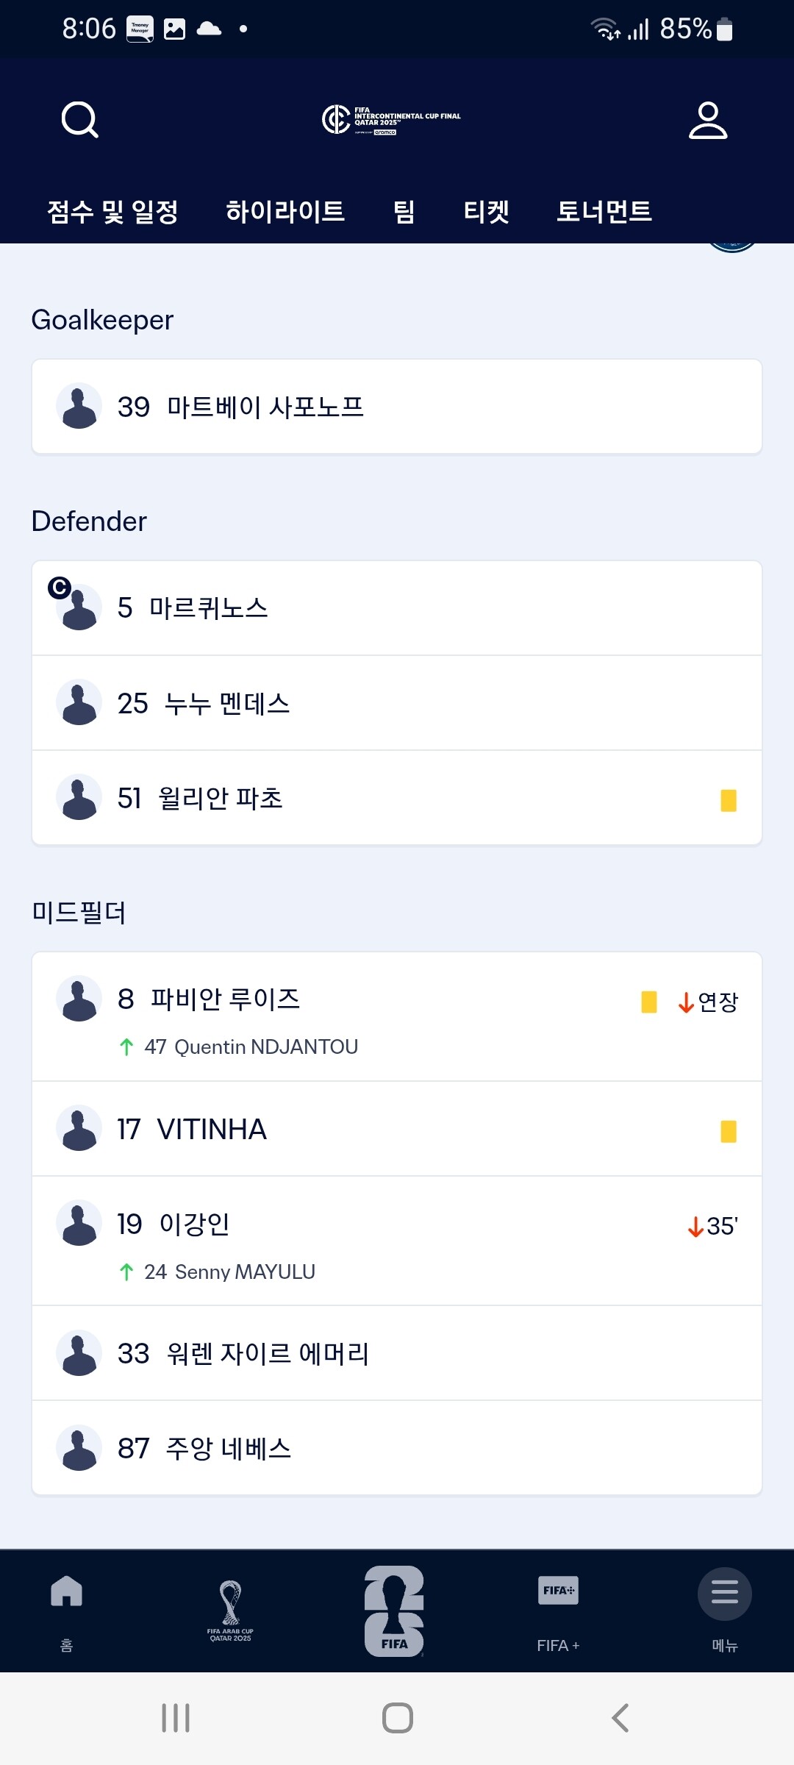Tap the FIFA Intercontinental Cup logo
794x1765 pixels.
[x=392, y=120]
